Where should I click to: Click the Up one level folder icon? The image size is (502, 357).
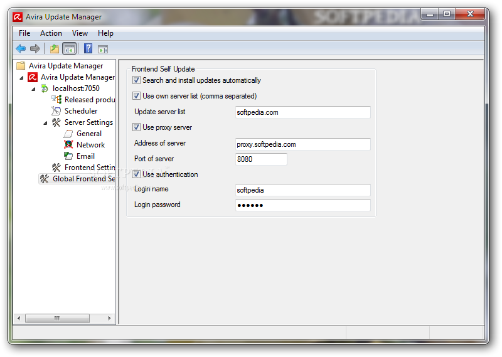pyautogui.click(x=55, y=49)
